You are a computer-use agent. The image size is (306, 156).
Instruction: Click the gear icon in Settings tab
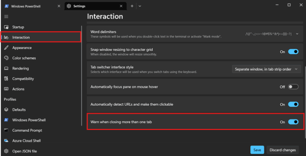coord(69,6)
